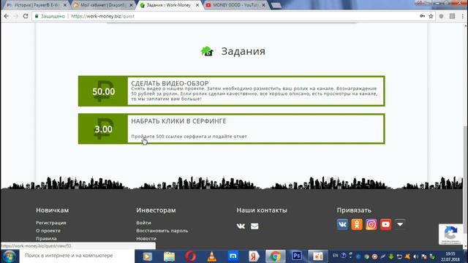
Task: Switch to the Мой кабинет Dragon tab
Action: click(102, 5)
